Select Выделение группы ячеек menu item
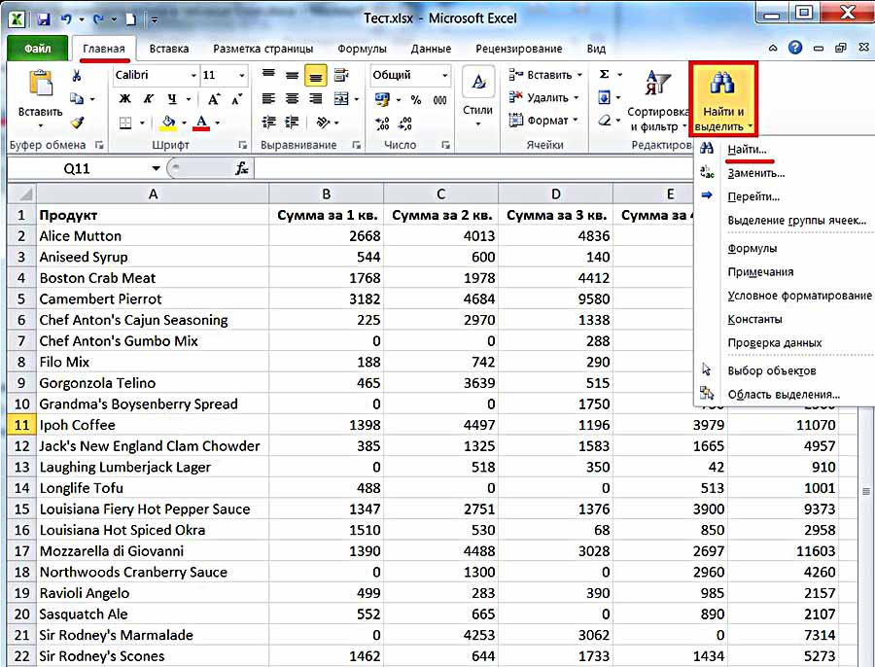Screen dimensions: 875x667 (796, 221)
